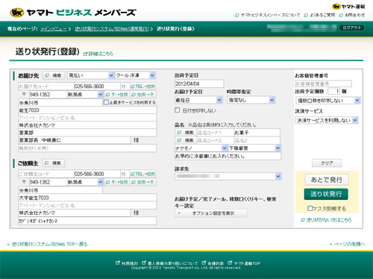Click the 検索 icon for 品名コード1

click(x=186, y=133)
